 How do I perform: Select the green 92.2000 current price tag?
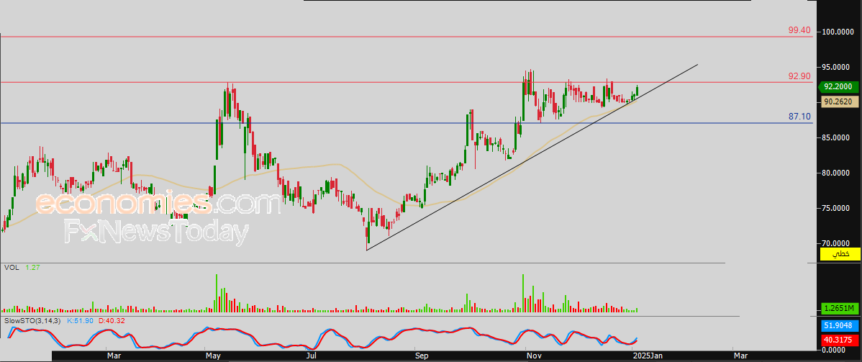(x=838, y=87)
